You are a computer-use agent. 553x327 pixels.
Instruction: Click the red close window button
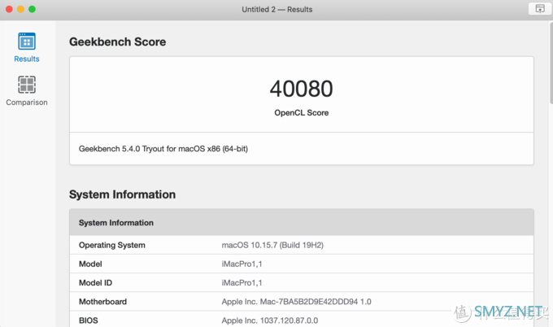[9, 9]
